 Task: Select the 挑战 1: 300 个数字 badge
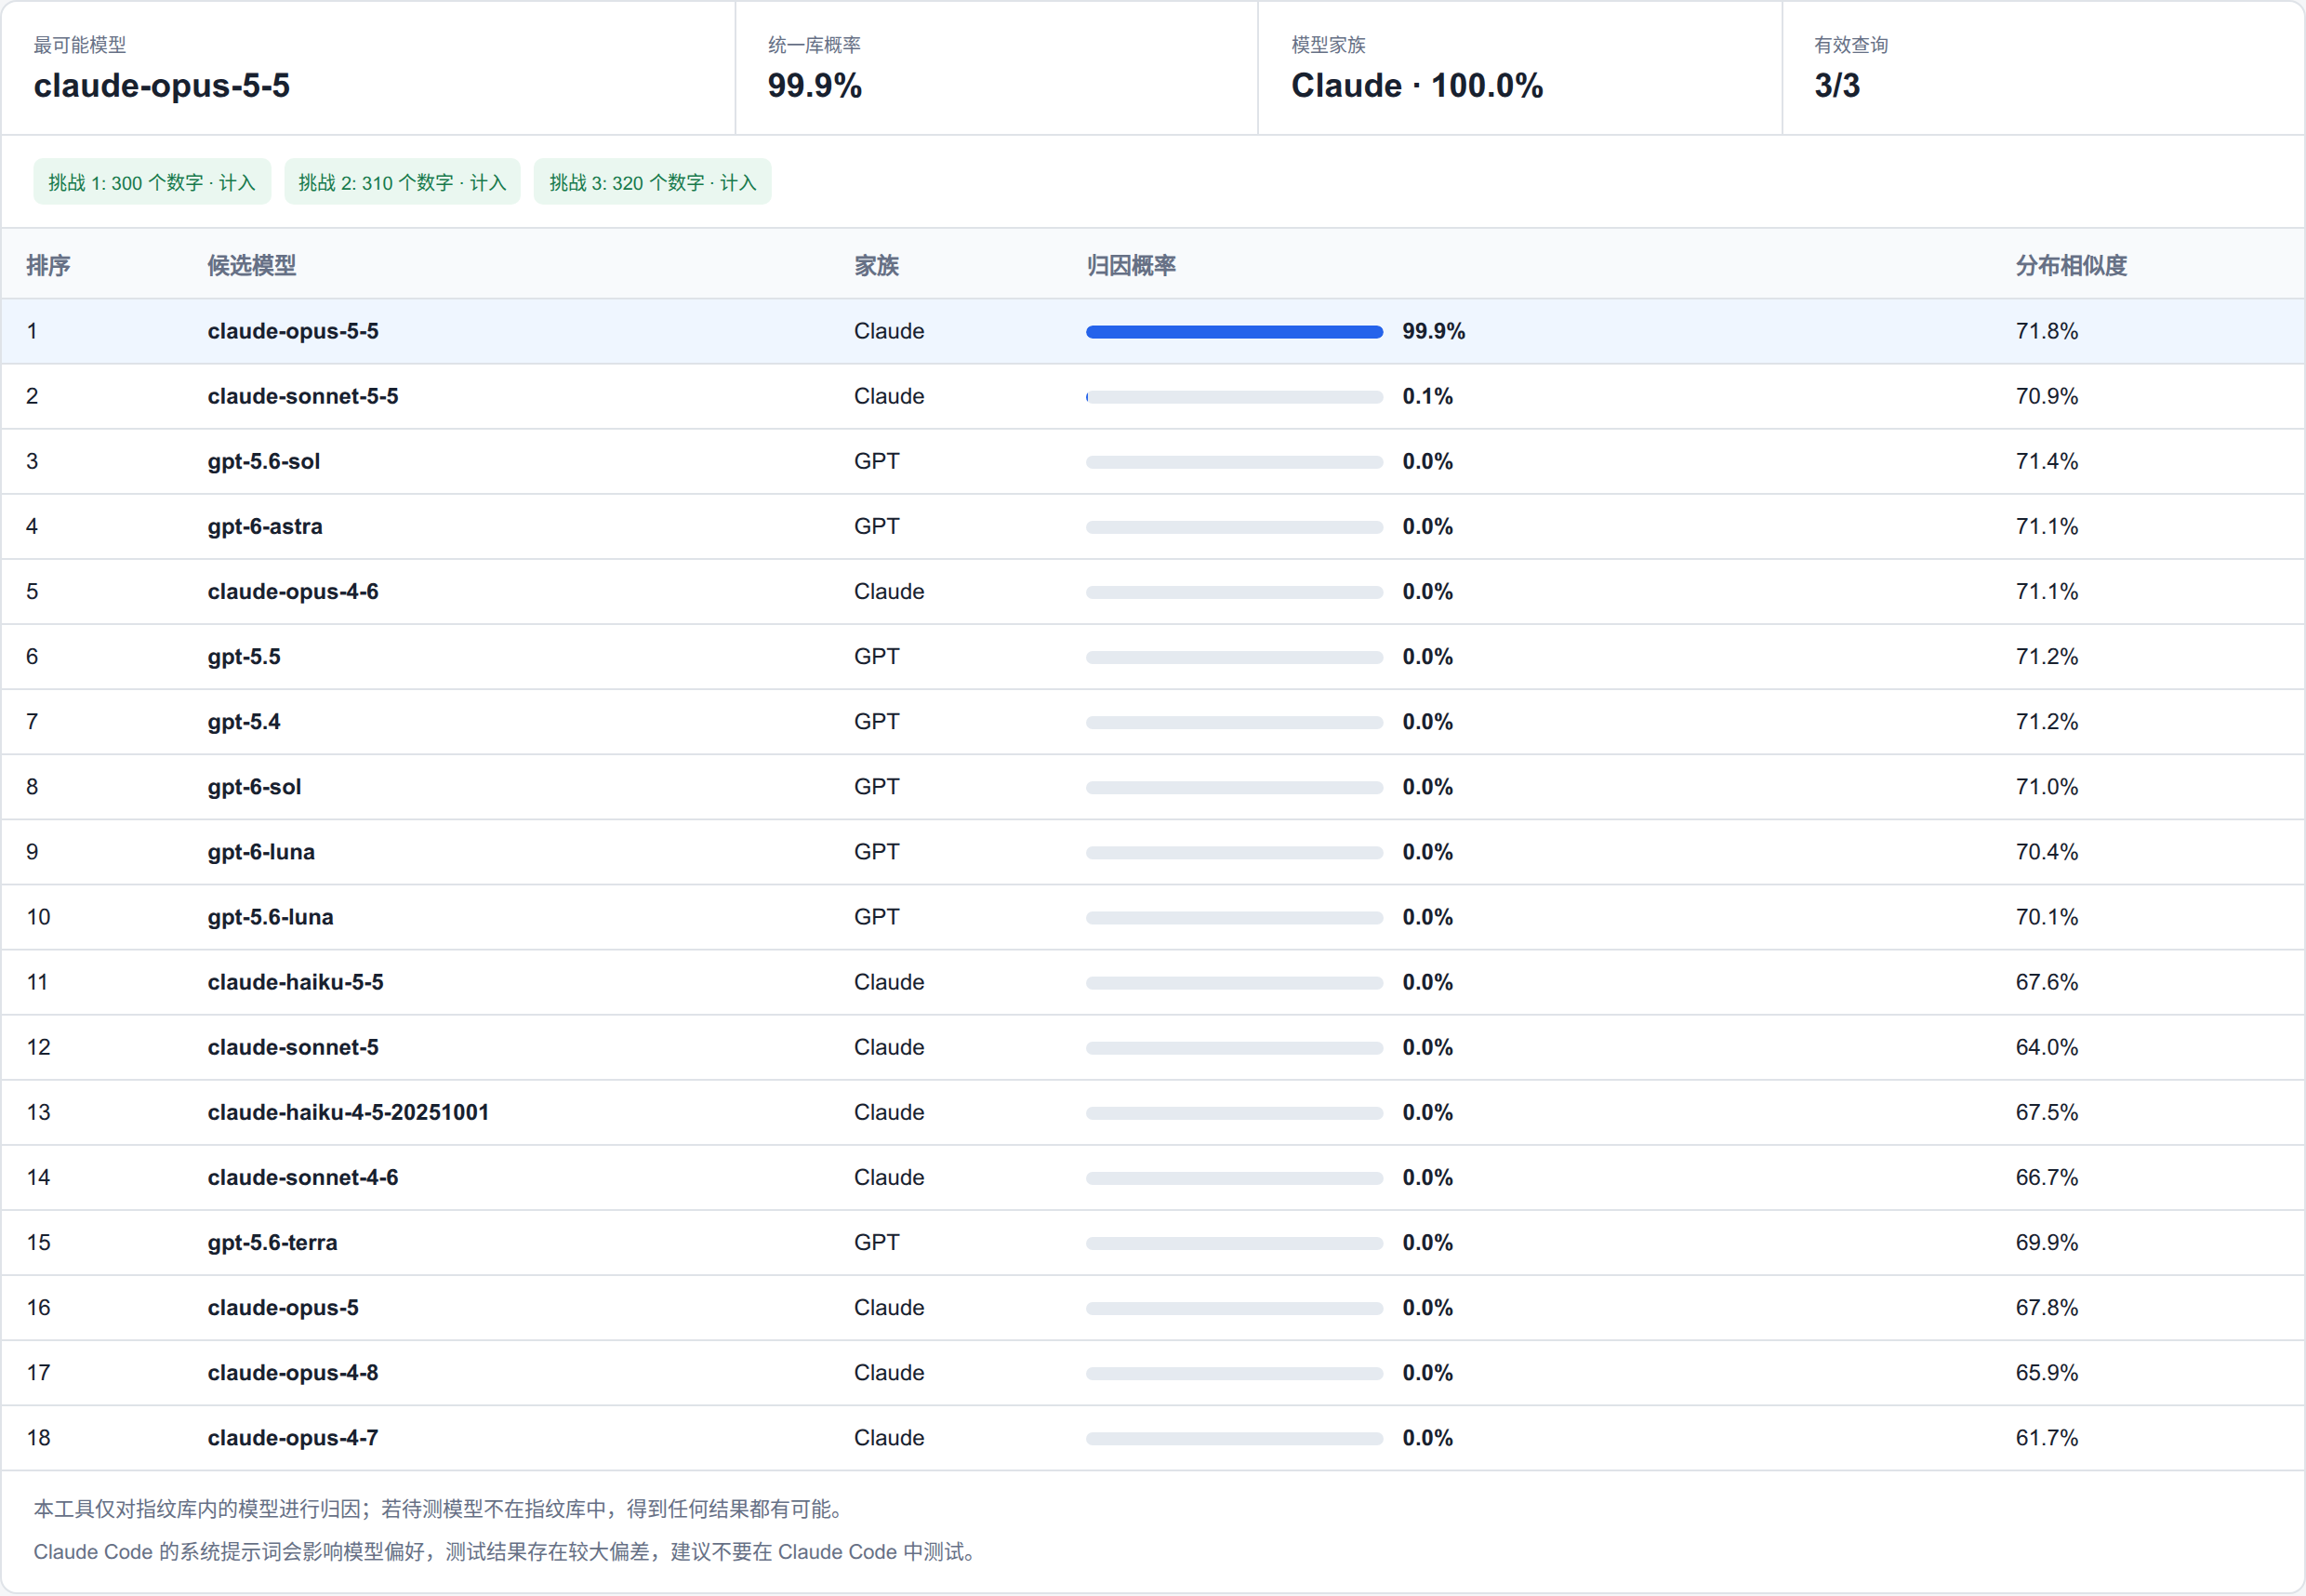152,182
